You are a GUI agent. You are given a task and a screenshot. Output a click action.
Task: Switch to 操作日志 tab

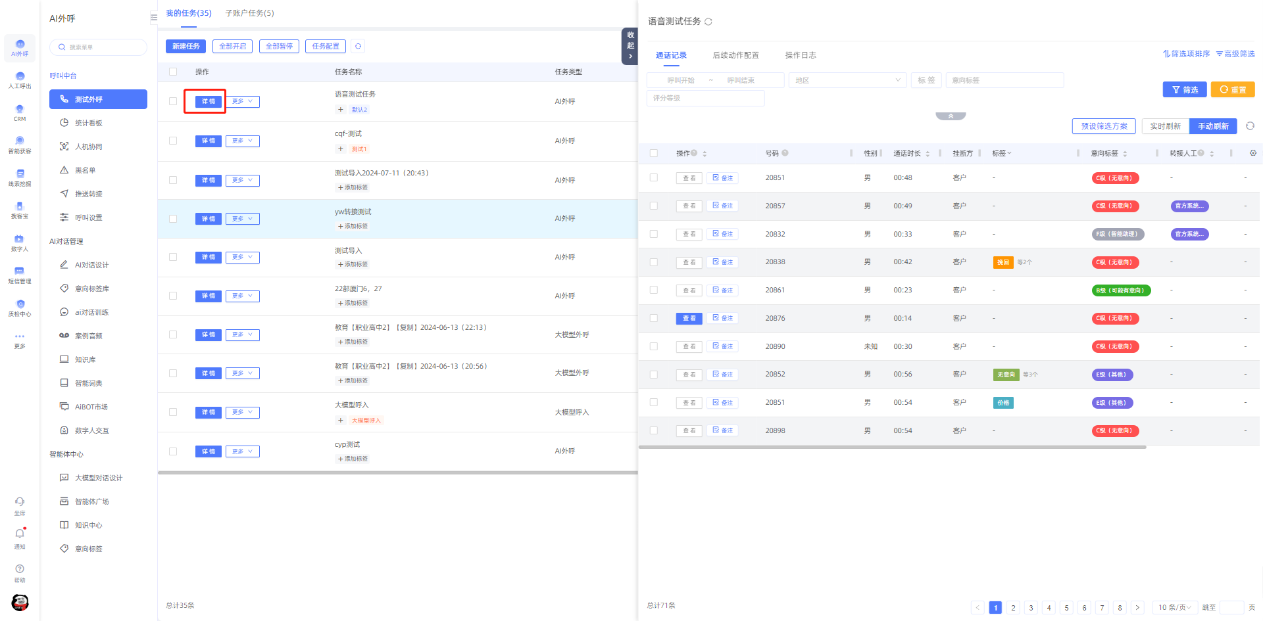tap(801, 55)
